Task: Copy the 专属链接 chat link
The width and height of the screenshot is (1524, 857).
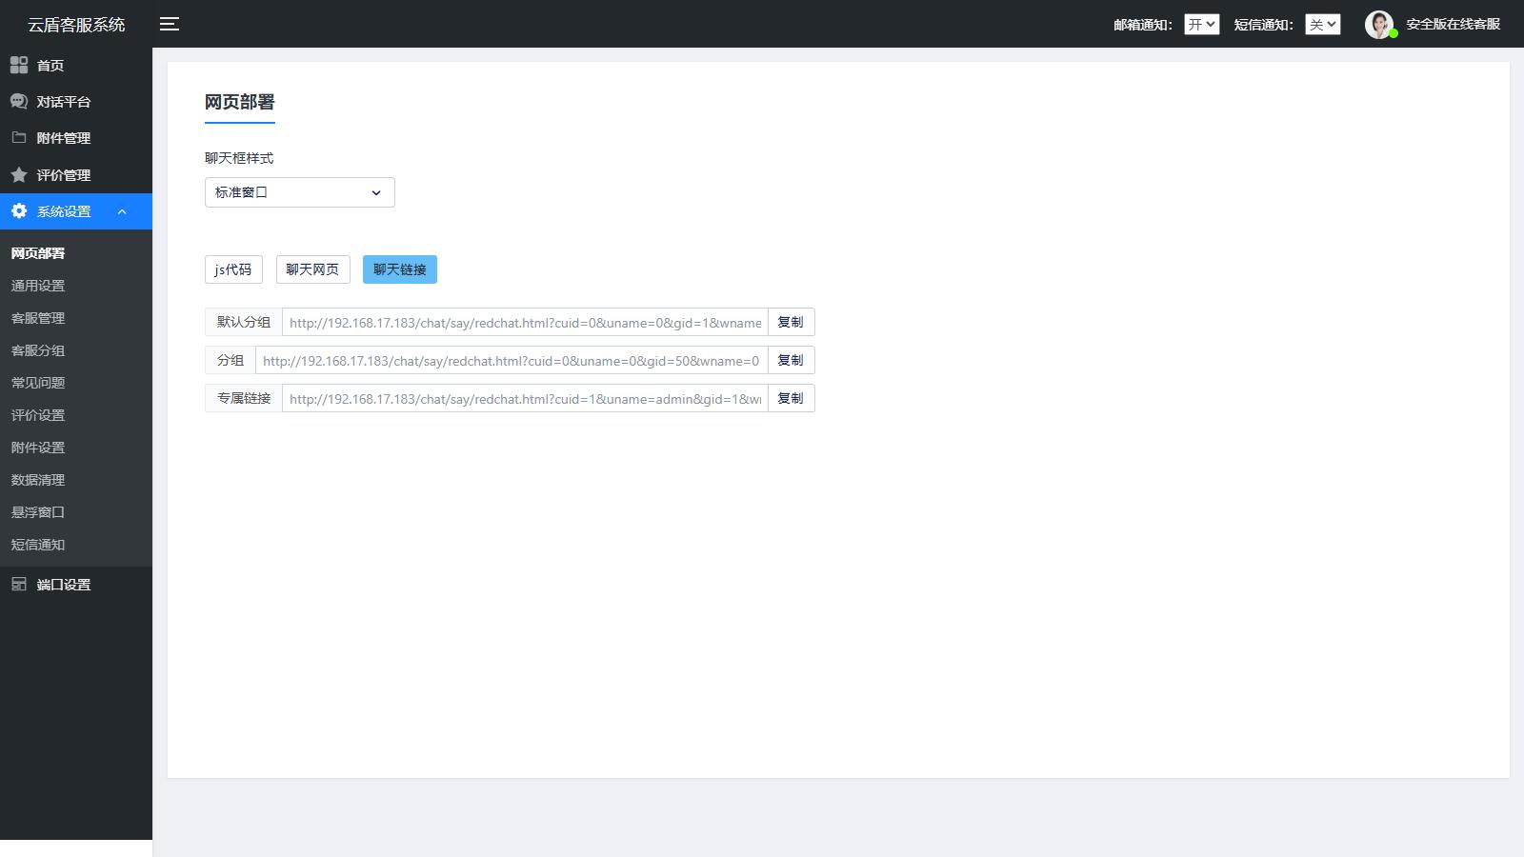Action: pyautogui.click(x=791, y=398)
